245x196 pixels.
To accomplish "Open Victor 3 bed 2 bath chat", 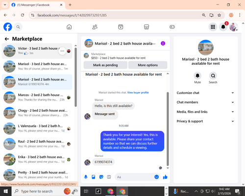I will tap(37, 51).
